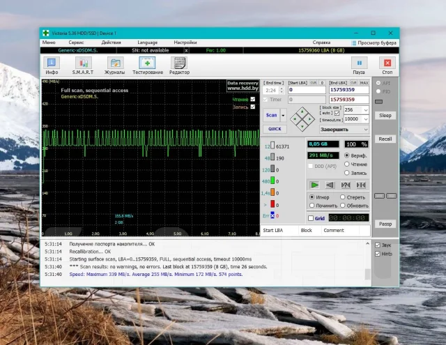
Task: Click the upper End LBA input field
Action: (x=349, y=90)
